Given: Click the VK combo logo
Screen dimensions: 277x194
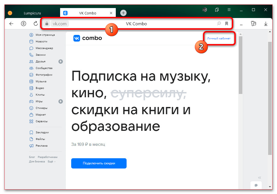Looking at the screenshot, I should click(88, 38).
